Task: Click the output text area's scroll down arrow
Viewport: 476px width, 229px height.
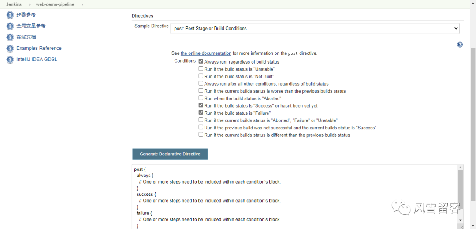Action: pyautogui.click(x=461, y=220)
